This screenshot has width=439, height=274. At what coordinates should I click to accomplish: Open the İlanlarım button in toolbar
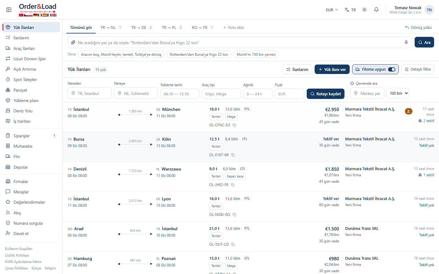(297, 69)
